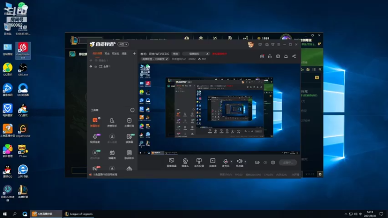Switch to the fourth scene tab
The image size is (388, 218).
[x=124, y=54]
